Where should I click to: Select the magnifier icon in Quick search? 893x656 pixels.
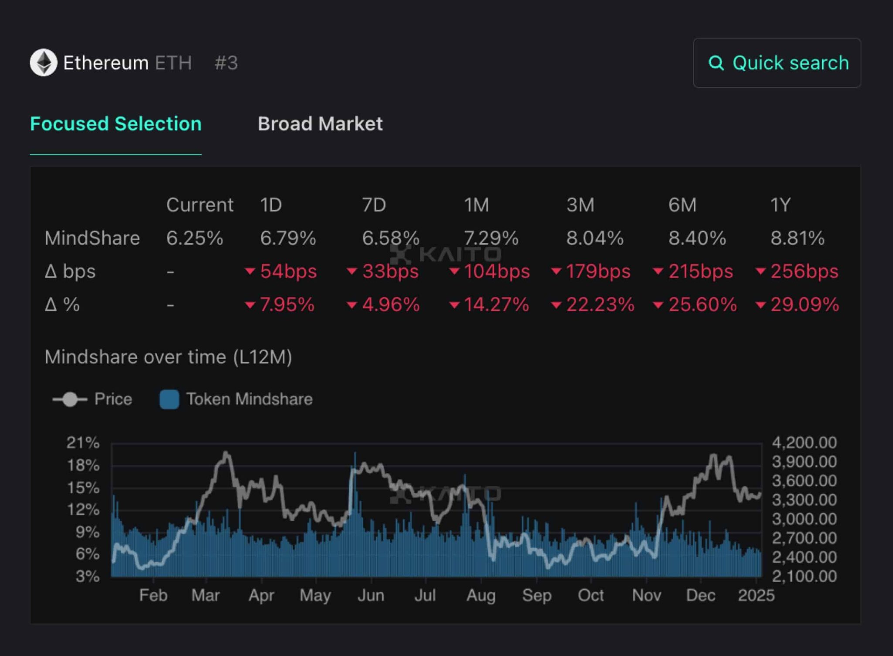718,63
